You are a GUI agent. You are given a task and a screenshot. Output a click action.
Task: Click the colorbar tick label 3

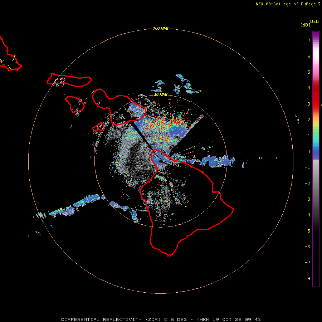click(309, 104)
